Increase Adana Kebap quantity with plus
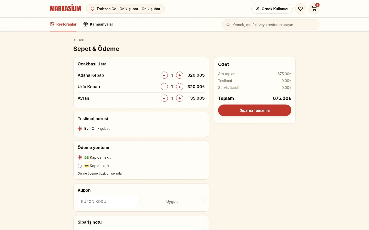Viewport: 369px width, 230px height. (180, 75)
